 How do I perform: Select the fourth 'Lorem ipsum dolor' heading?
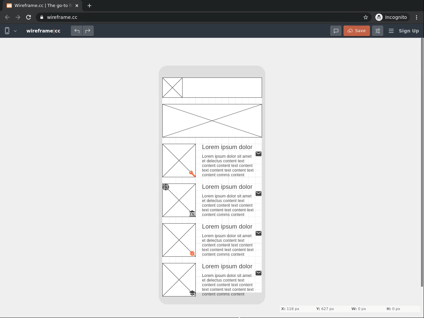click(x=227, y=266)
